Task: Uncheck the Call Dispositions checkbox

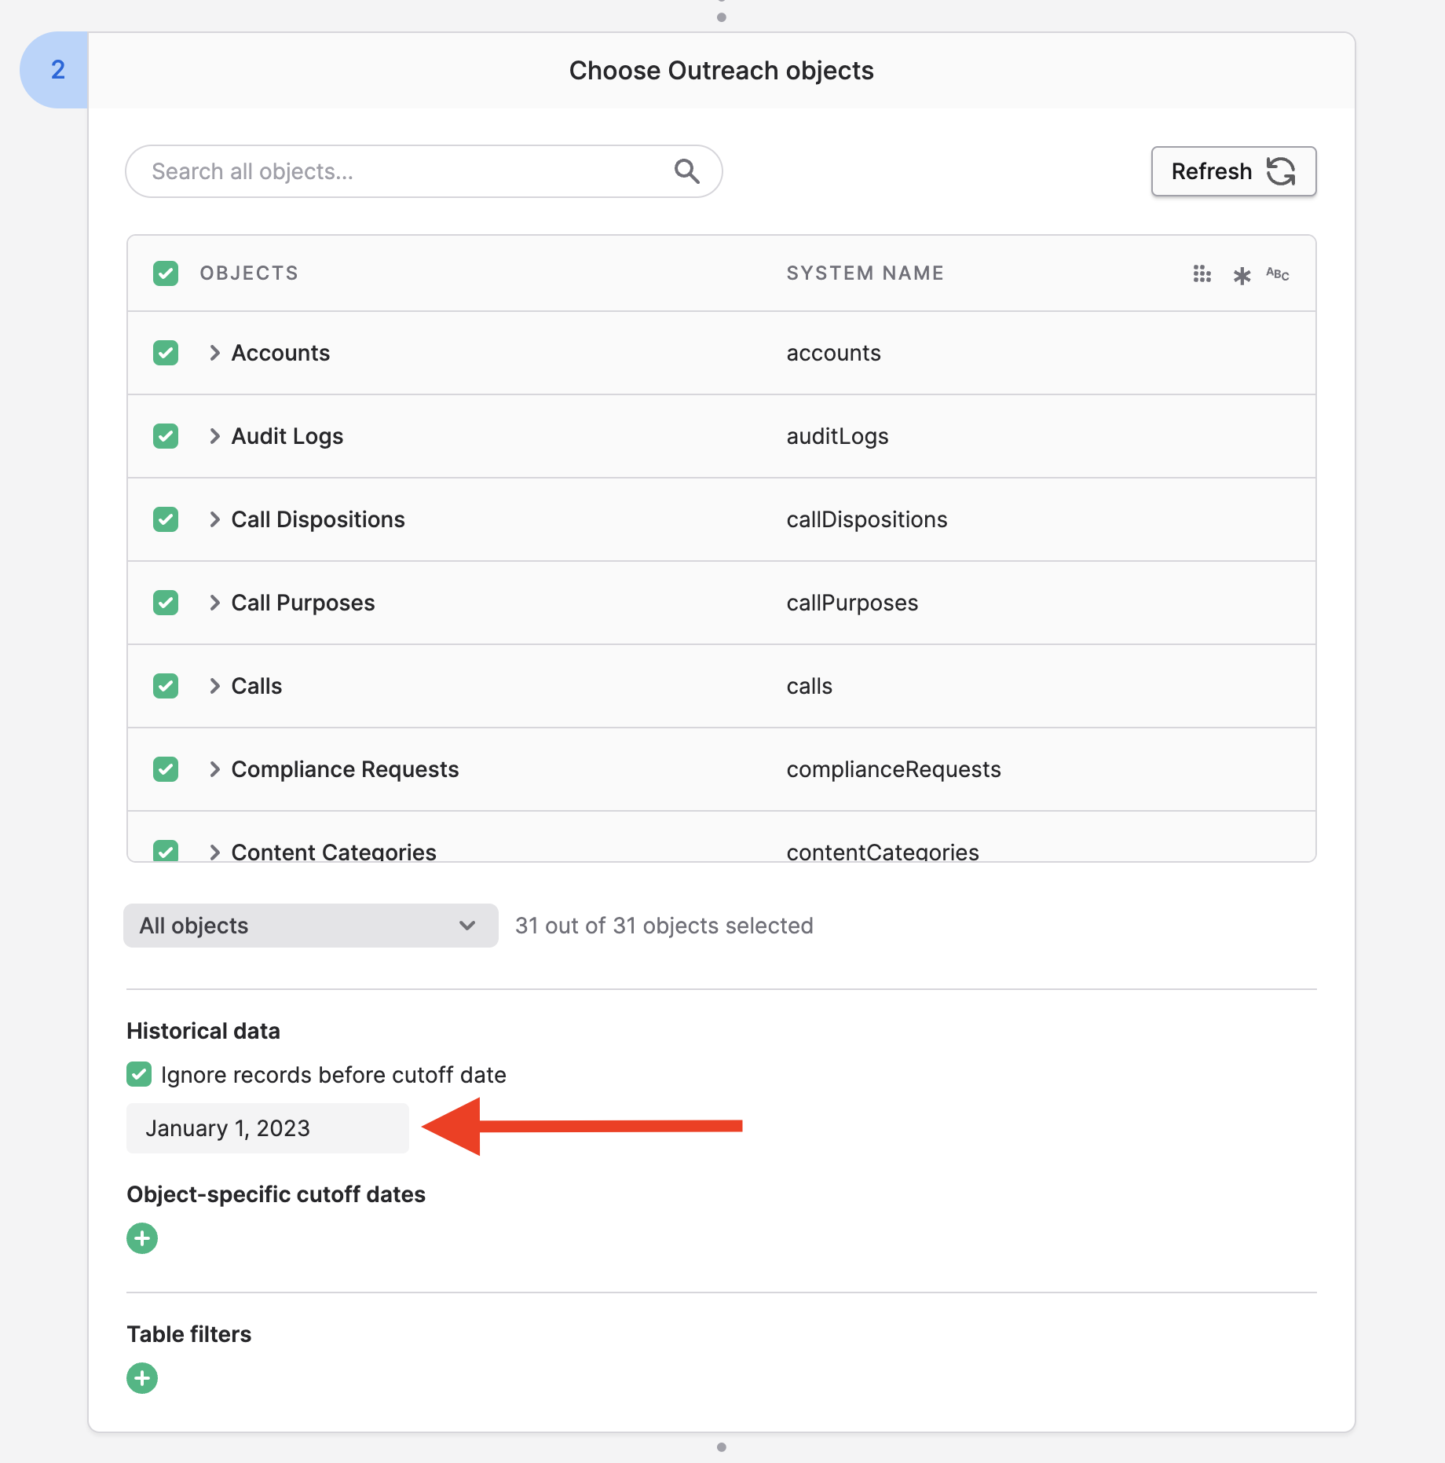Action: [166, 519]
